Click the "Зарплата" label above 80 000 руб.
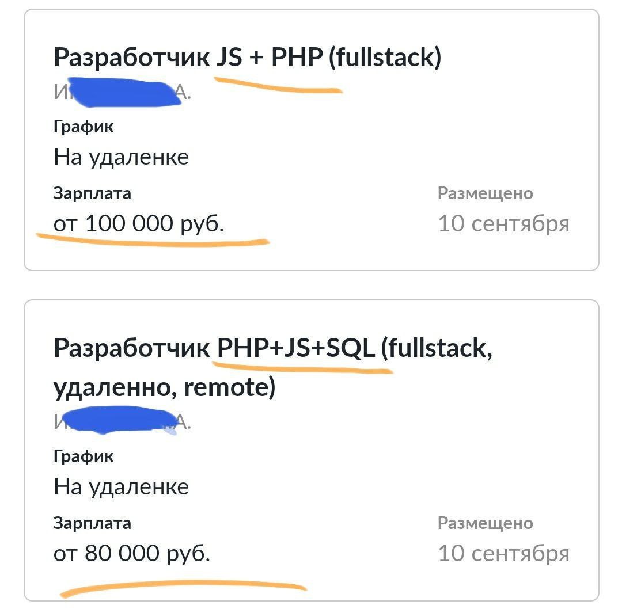 pyautogui.click(x=92, y=523)
